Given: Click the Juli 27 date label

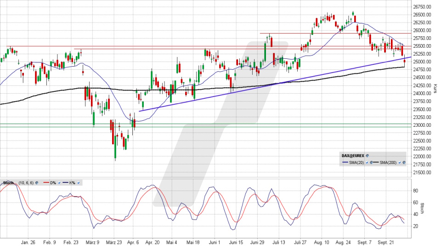Looking at the screenshot, I should pyautogui.click(x=300, y=242).
